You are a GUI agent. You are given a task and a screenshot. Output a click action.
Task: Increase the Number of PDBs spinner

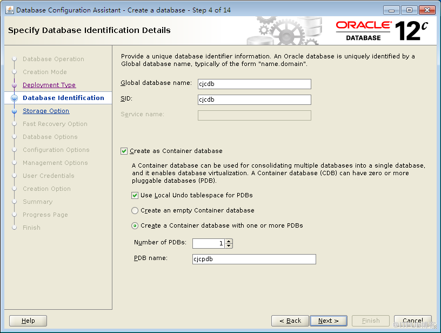pos(229,241)
